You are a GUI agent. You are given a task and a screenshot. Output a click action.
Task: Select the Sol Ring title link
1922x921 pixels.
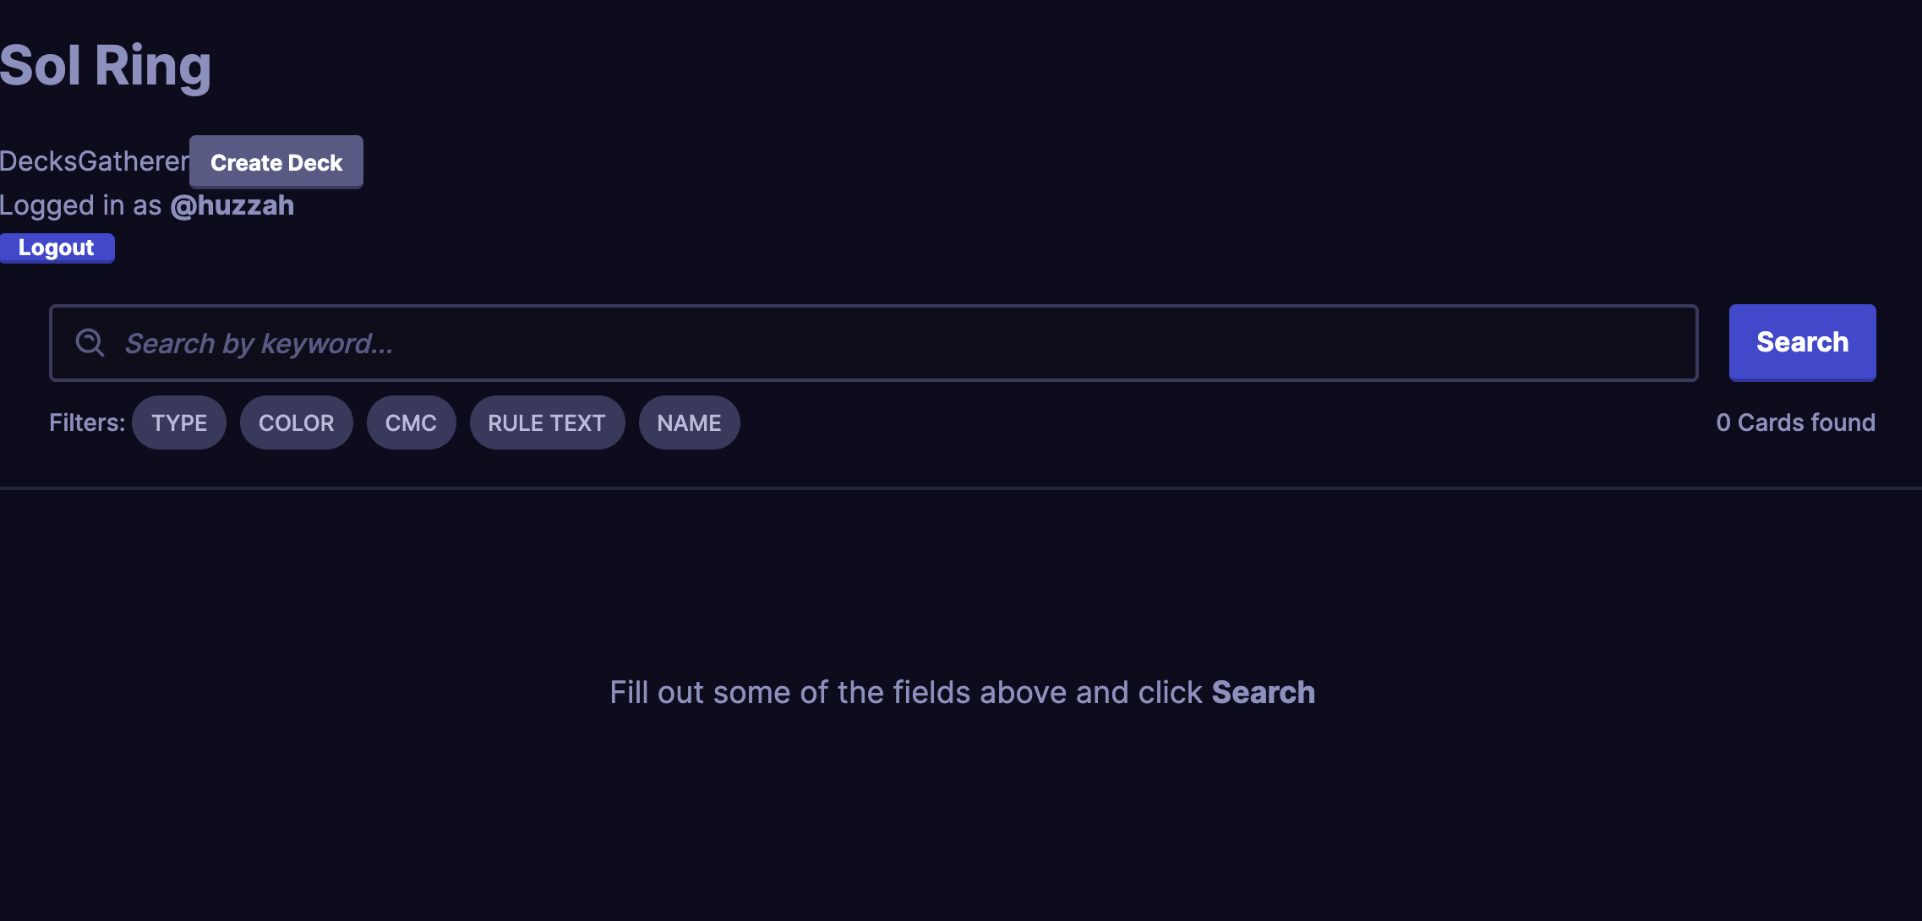[106, 63]
